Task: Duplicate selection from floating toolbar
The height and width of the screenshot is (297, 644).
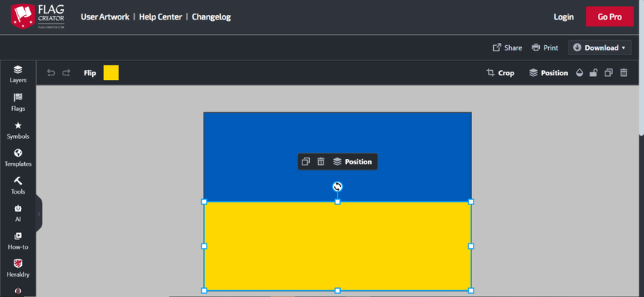Action: [x=305, y=161]
